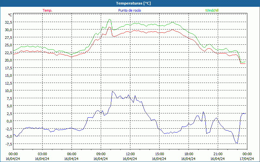Click the 27,5 y-axis value
260x162 pixels.
pos(8,37)
